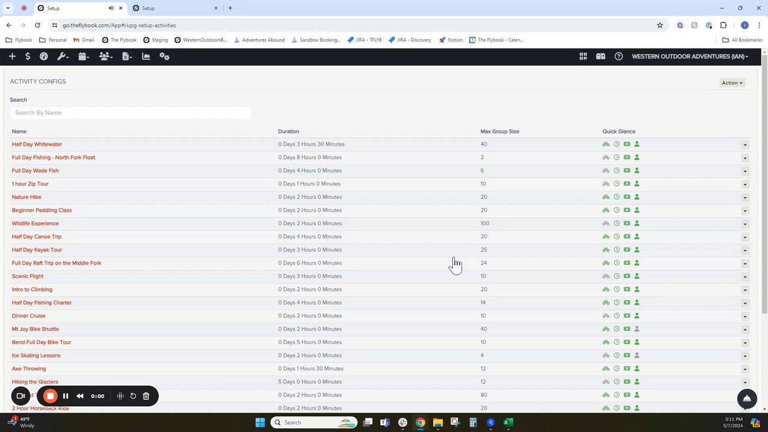
Task: Click the open book guide icon
Action: [601, 56]
